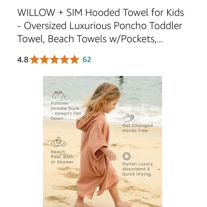Open the WILLOW + SIM Hooded Towel product title
Image resolution: width=207 pixels, height=207 pixels.
pyautogui.click(x=100, y=26)
